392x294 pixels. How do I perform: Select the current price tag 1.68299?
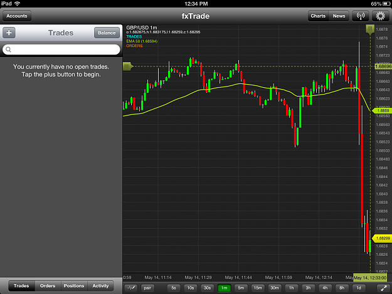pyautogui.click(x=382, y=238)
